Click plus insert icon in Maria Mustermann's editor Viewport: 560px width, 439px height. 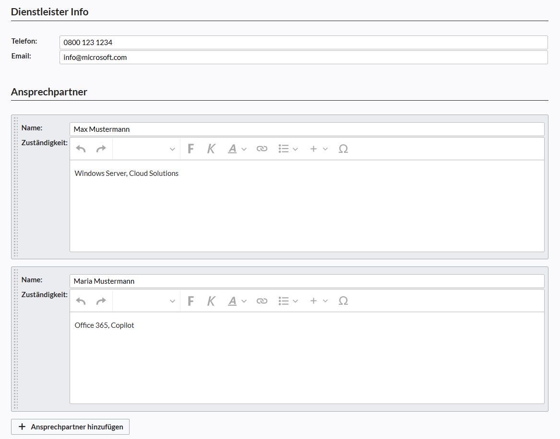pos(313,301)
